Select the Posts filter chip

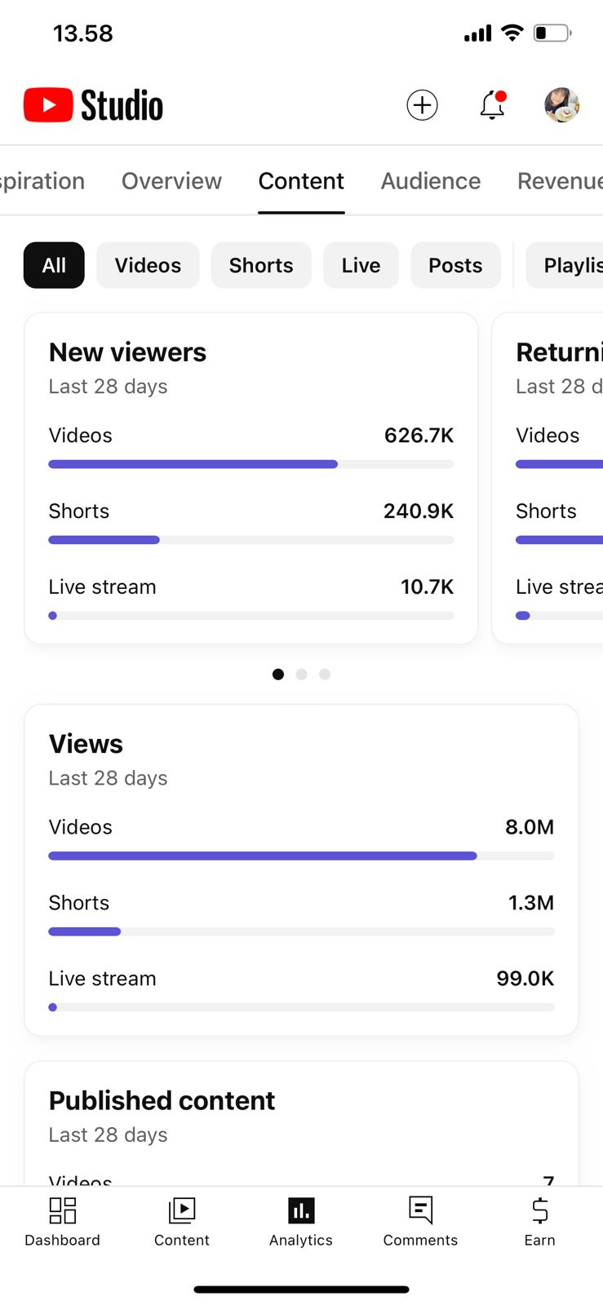click(x=455, y=265)
